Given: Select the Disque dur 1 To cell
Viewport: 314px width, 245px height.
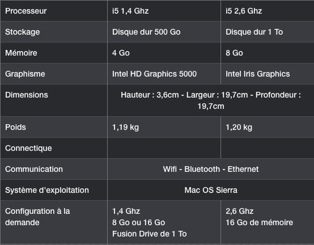Looking at the screenshot, I should tap(268, 32).
